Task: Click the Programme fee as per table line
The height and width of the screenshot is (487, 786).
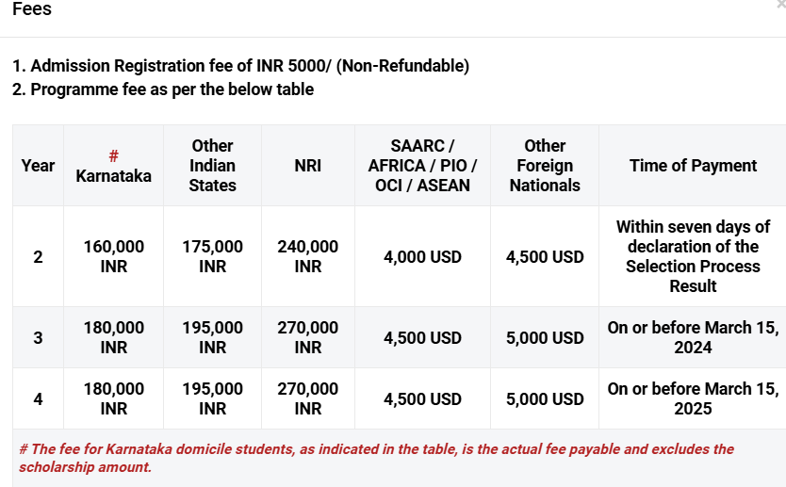Action: tap(163, 89)
